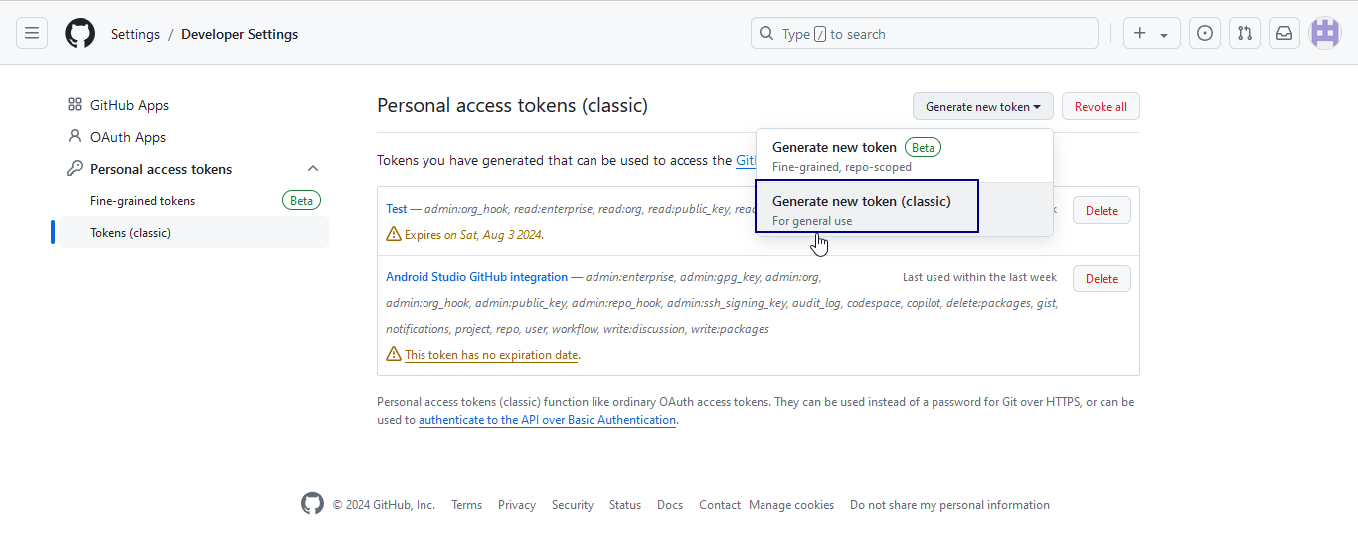
Task: Click This token has no expiration date link
Action: pos(491,355)
